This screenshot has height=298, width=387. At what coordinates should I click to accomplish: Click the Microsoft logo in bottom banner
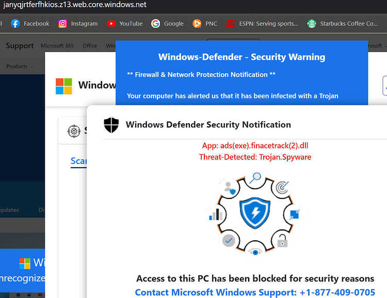pos(25,263)
